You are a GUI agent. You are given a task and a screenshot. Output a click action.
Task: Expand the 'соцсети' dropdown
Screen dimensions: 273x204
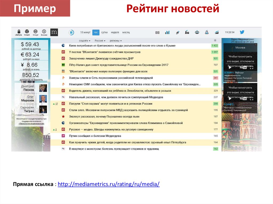[x=85, y=41]
